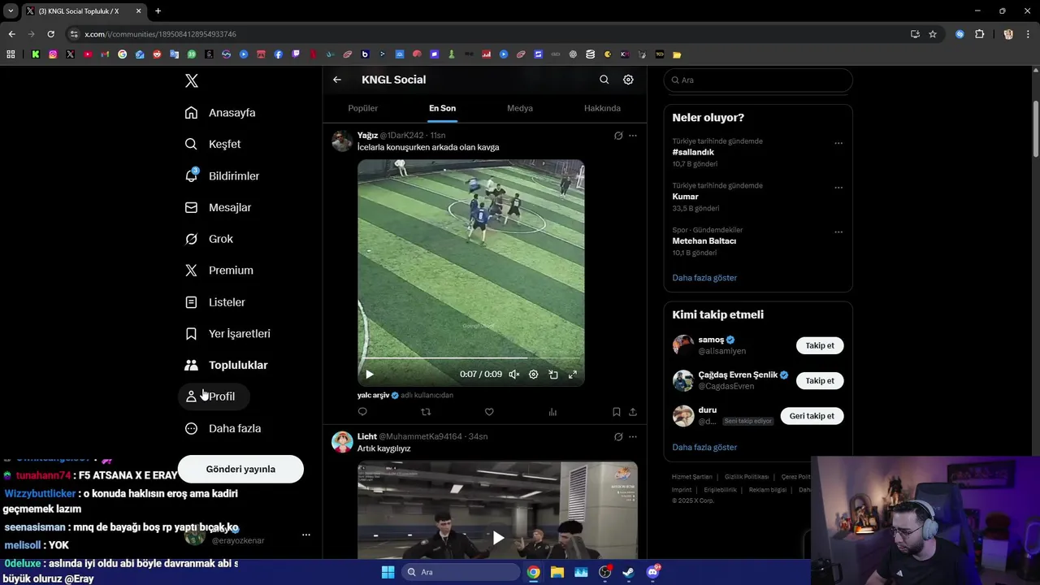Screen dimensions: 1040x585
Task: Repost Yağız's post
Action: pos(426,412)
